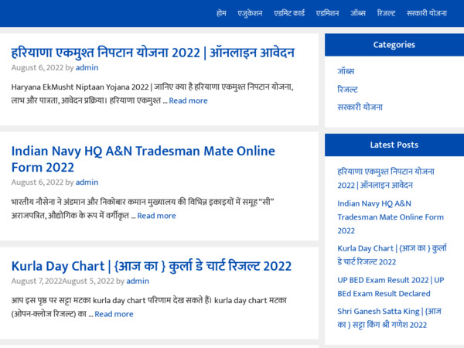Read more of Haryana EkMusht Niptaan excerpt

point(188,101)
